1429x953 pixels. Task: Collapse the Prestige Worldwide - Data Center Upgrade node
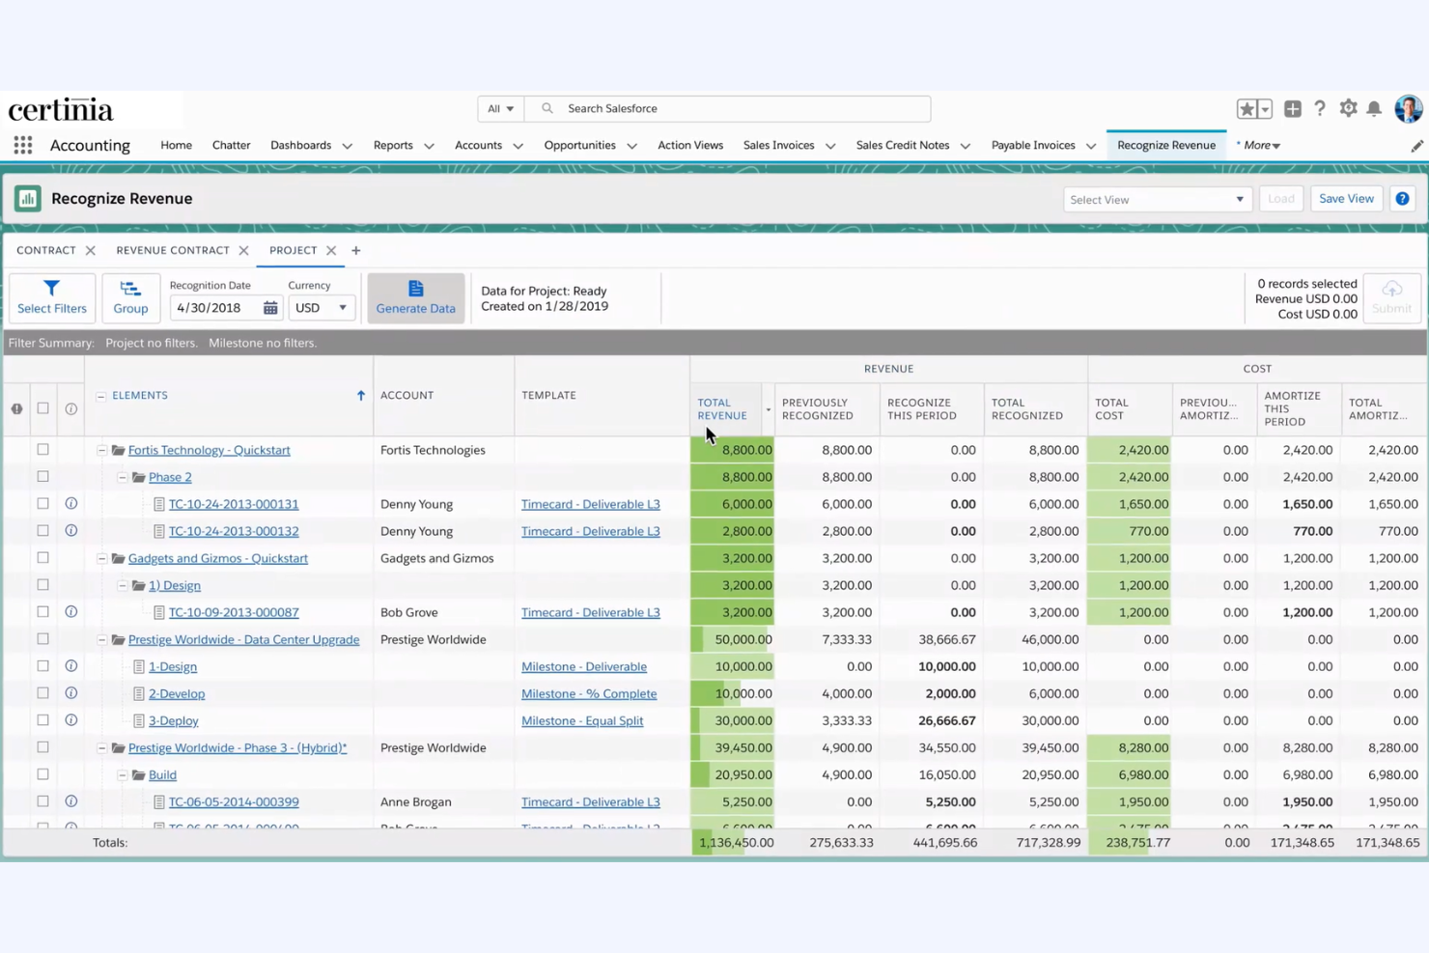pyautogui.click(x=101, y=639)
